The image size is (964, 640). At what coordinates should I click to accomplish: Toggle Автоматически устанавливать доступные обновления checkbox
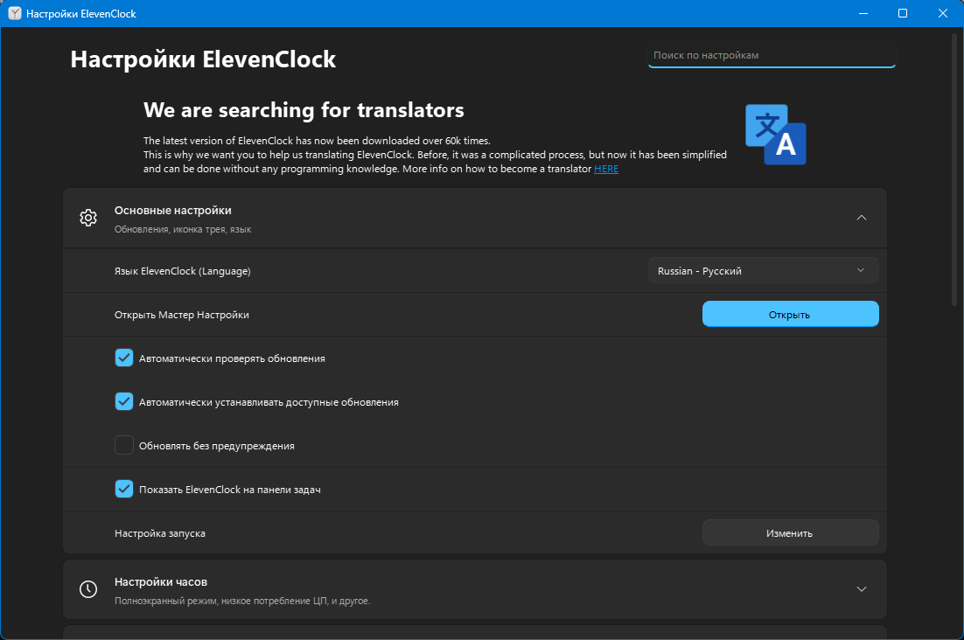(124, 401)
